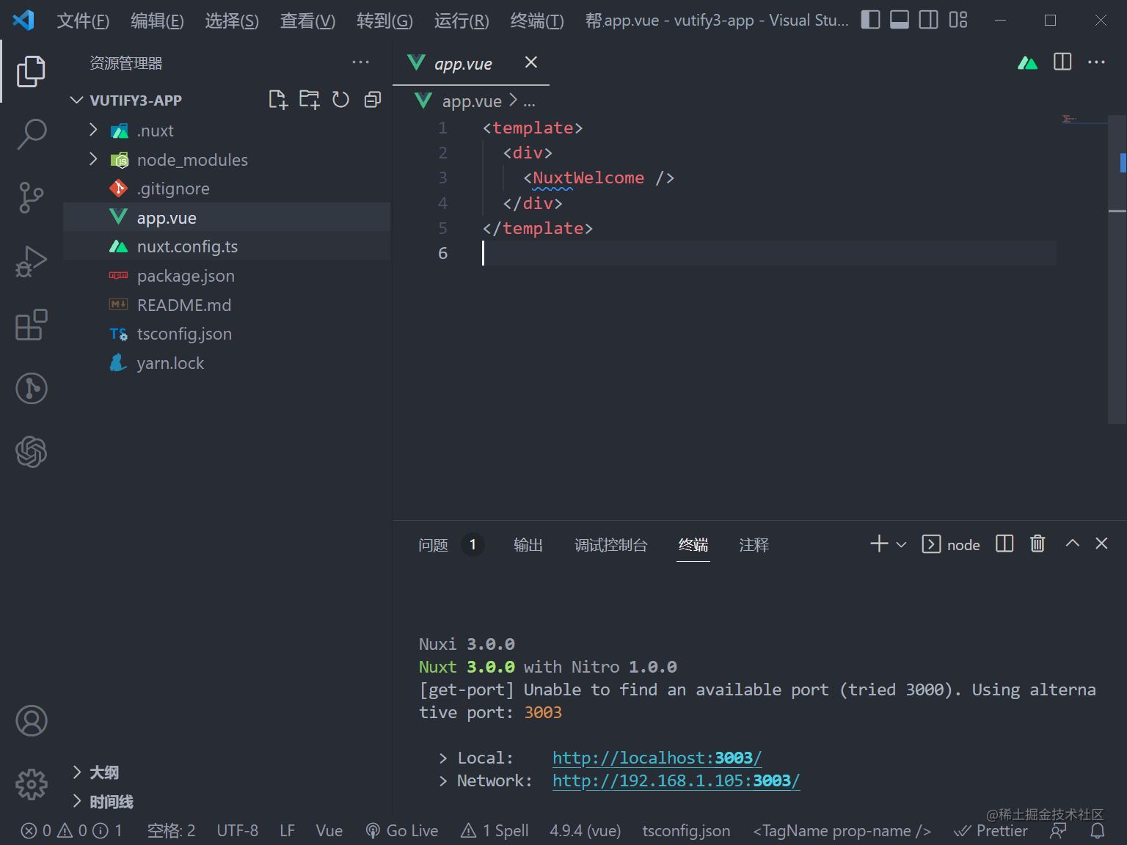Click UTF-8 encoding in status bar
1127x845 pixels.
pyautogui.click(x=238, y=830)
